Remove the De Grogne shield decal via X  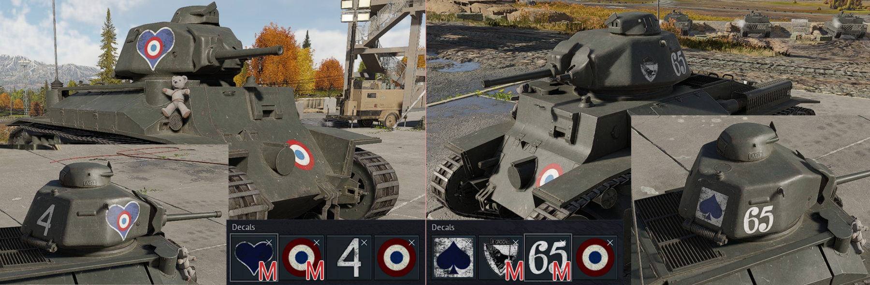coord(515,242)
